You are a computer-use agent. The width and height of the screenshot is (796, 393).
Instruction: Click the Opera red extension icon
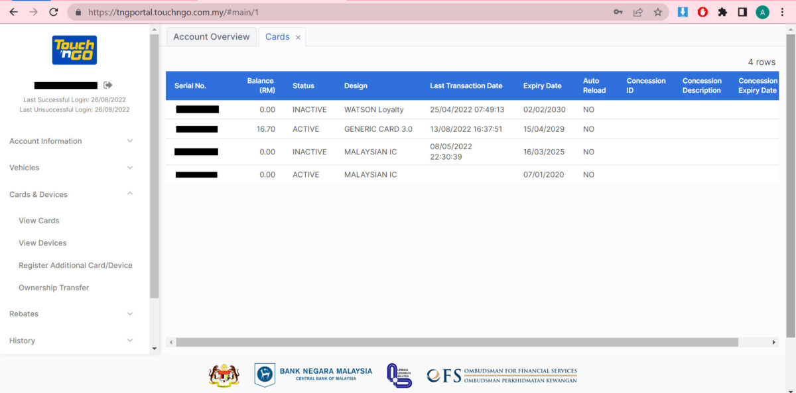click(702, 12)
